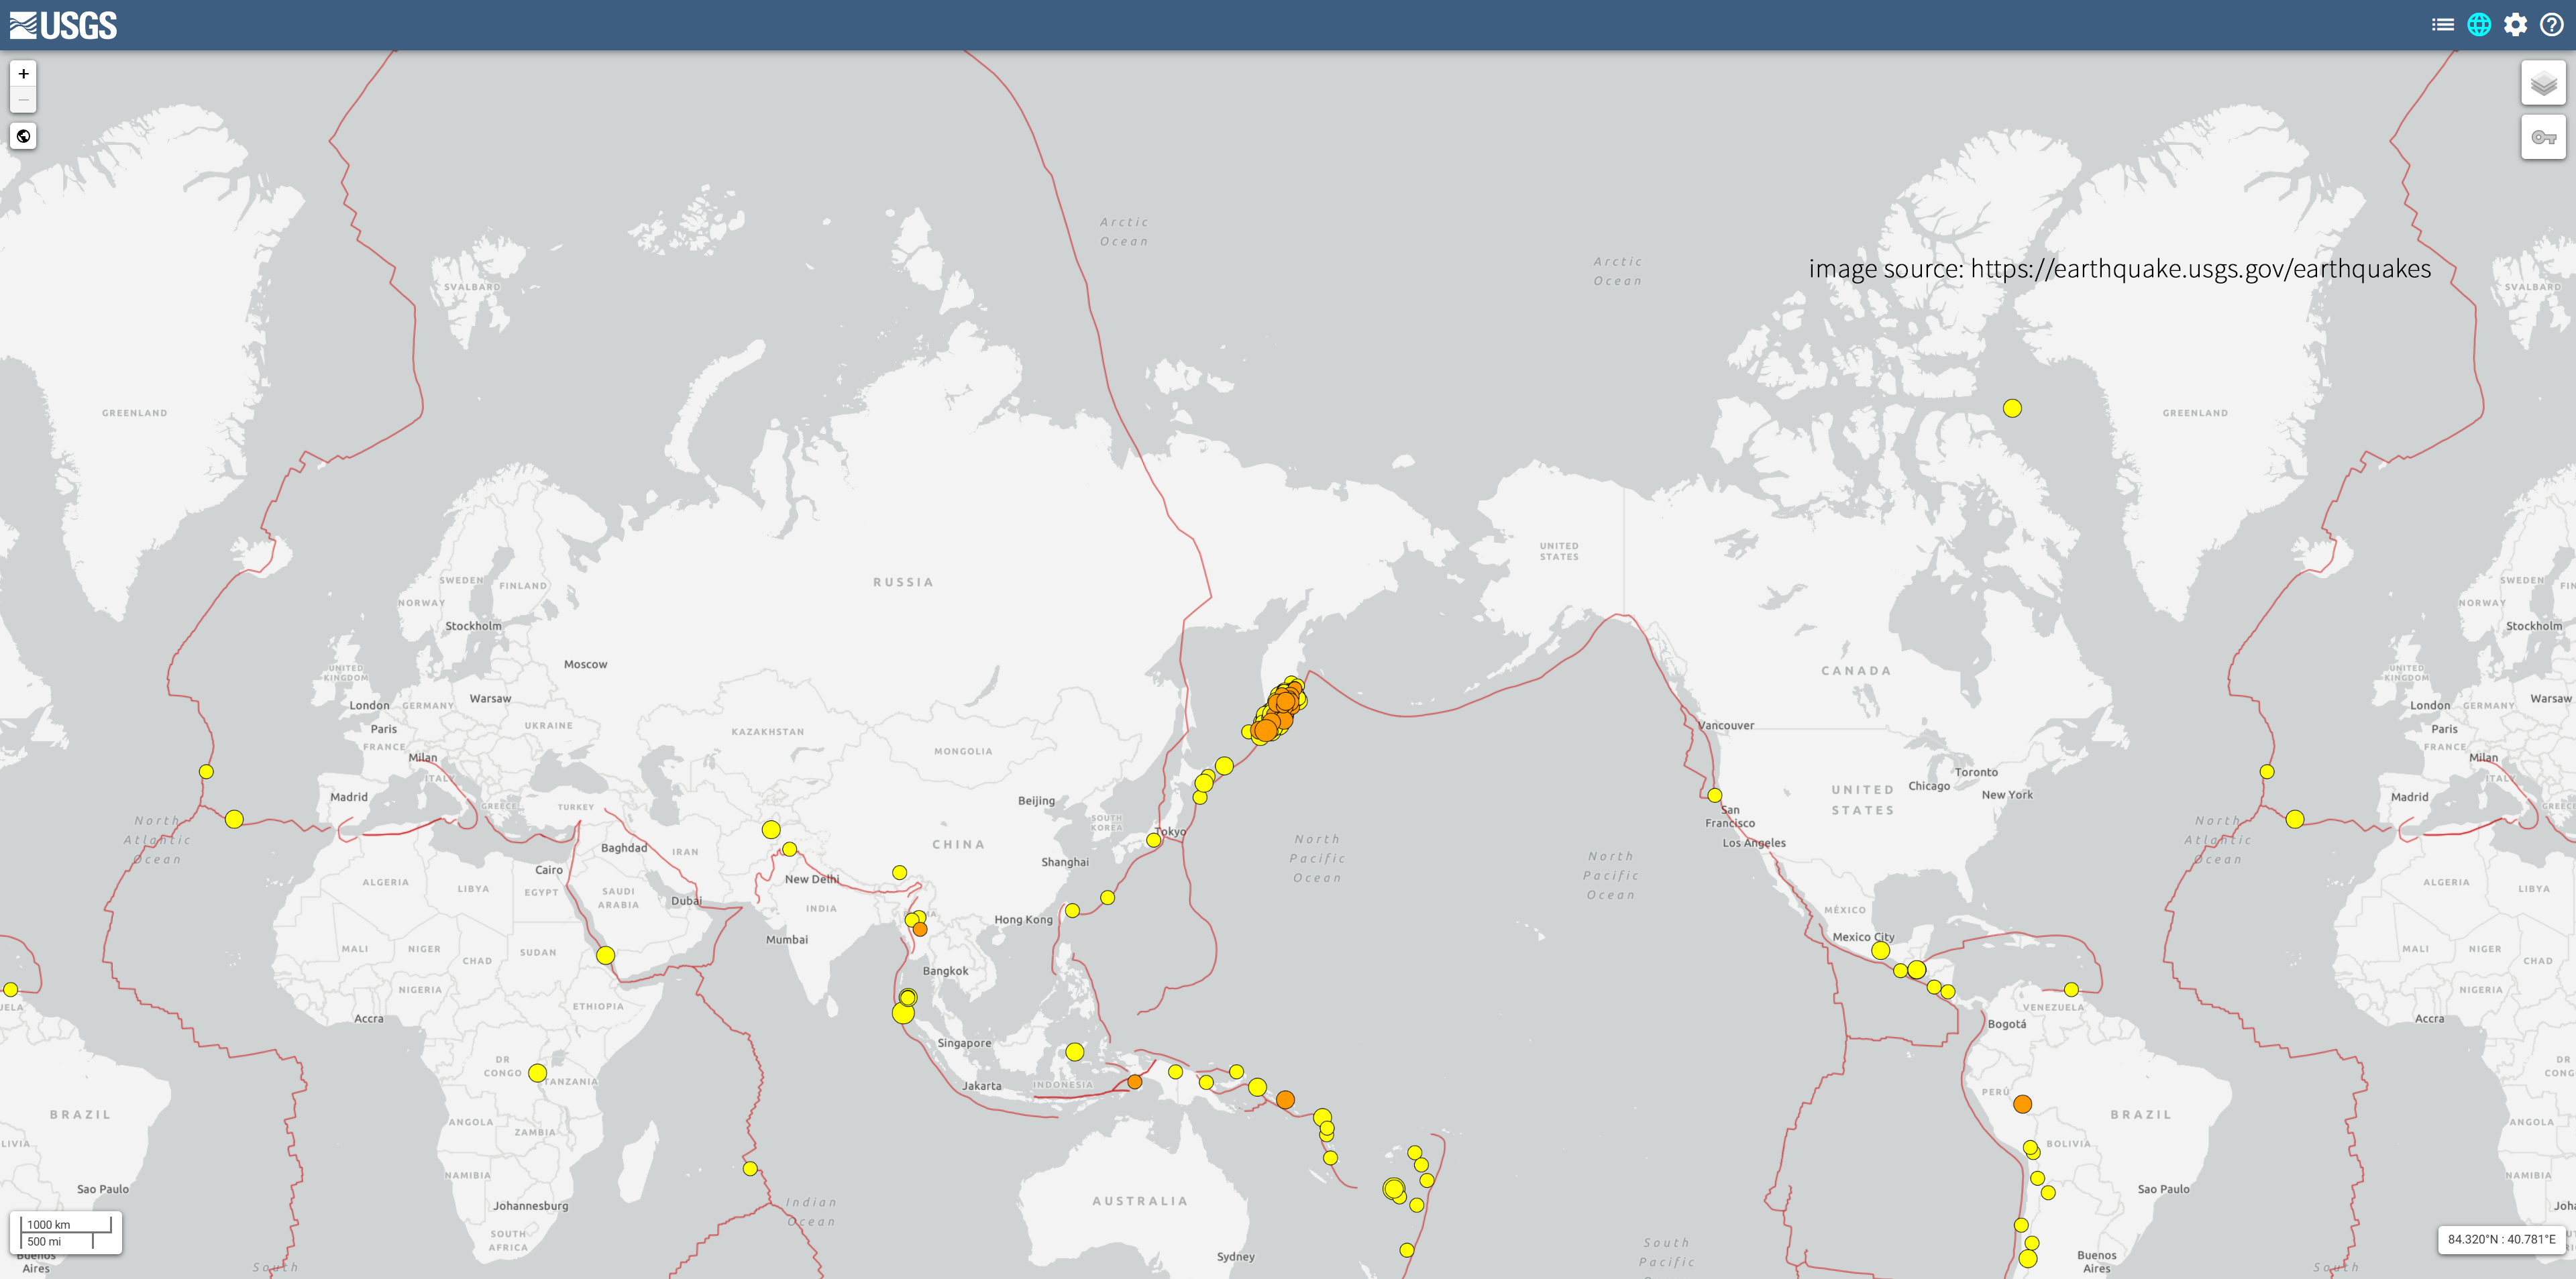Click the yellow earthquake marker near Tokyo
Image resolution: width=2576 pixels, height=1279 pixels.
pos(1153,840)
